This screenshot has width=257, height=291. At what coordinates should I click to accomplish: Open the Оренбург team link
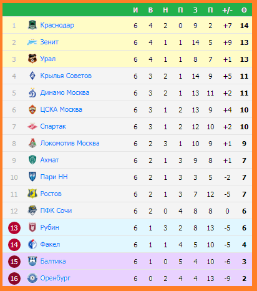tap(55, 279)
